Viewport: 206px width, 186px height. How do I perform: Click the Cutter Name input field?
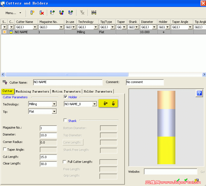click(x=68, y=82)
